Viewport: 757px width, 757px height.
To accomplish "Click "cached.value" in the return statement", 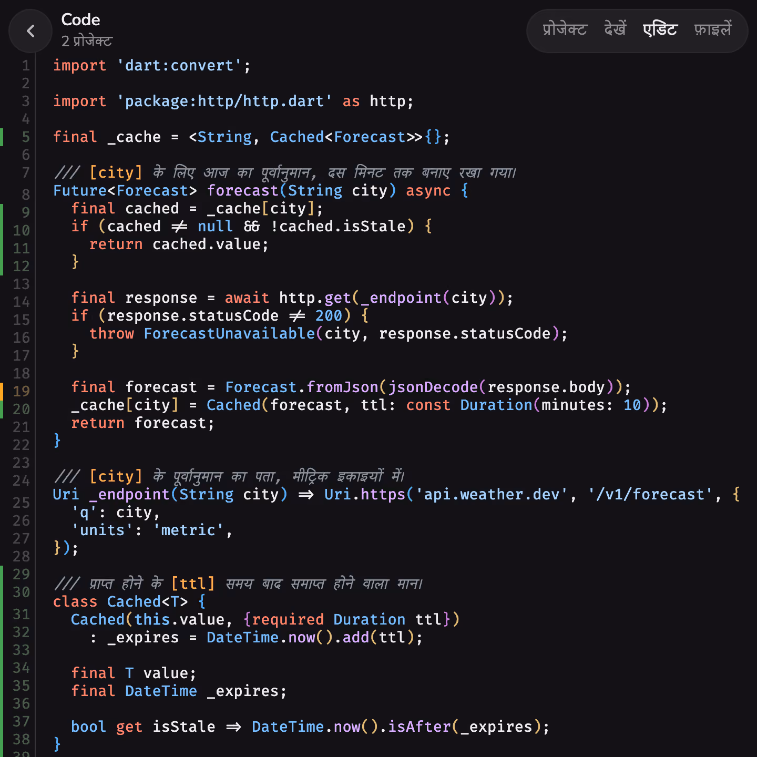I will 207,244.
